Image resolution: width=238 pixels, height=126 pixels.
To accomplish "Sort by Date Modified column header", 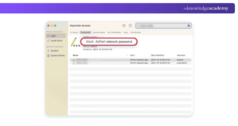I will tap(158, 55).
